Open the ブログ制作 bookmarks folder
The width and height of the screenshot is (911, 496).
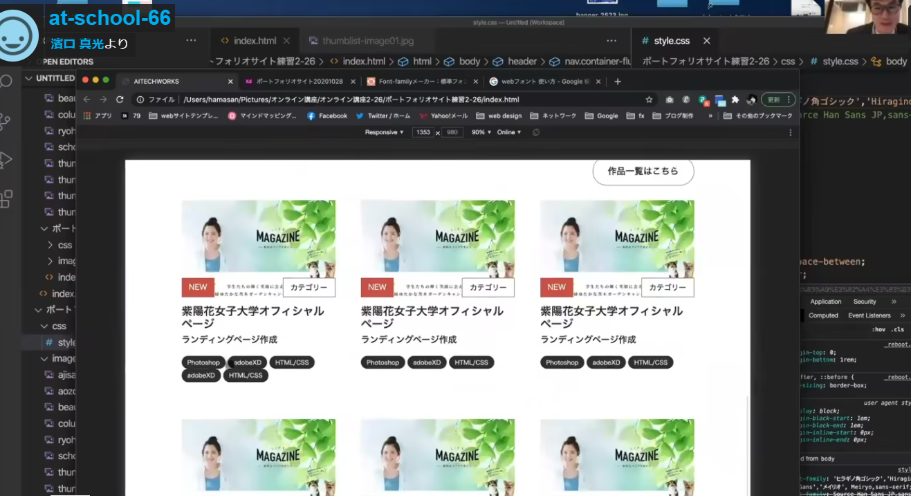(673, 116)
